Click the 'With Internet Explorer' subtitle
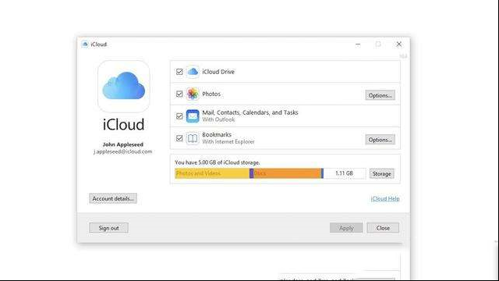 [x=228, y=142]
